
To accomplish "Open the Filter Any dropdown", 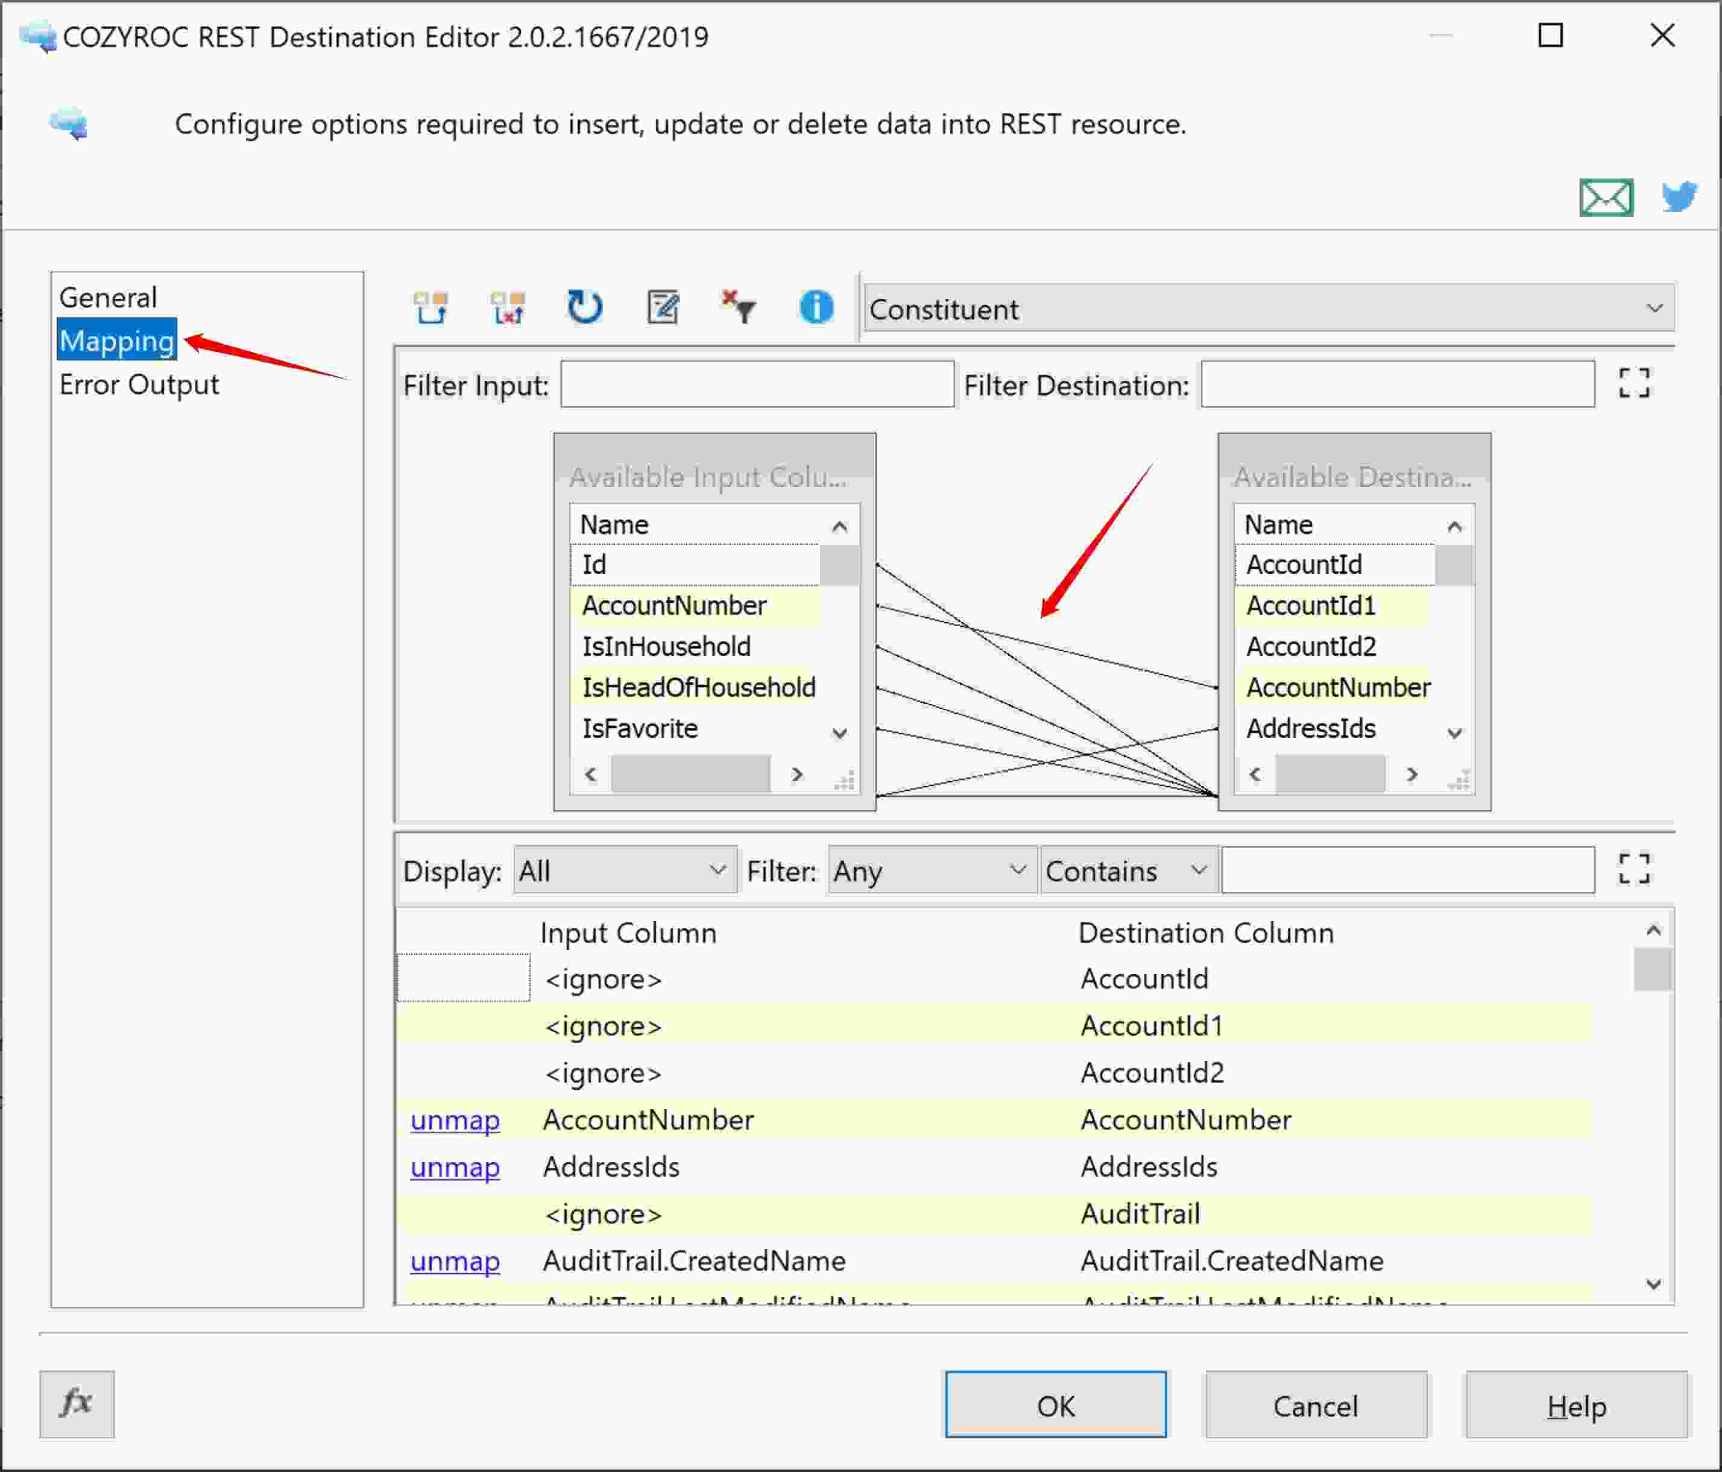I will pyautogui.click(x=932, y=870).
